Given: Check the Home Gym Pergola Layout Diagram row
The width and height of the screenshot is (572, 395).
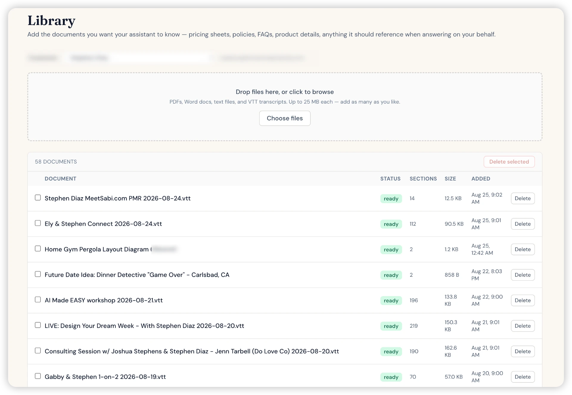Looking at the screenshot, I should pos(38,248).
